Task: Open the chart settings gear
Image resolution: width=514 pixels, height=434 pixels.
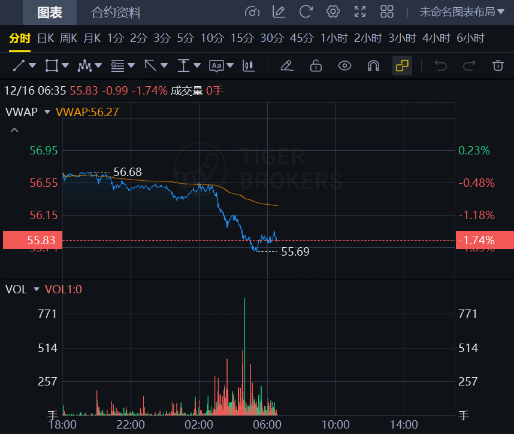Action: (x=333, y=11)
